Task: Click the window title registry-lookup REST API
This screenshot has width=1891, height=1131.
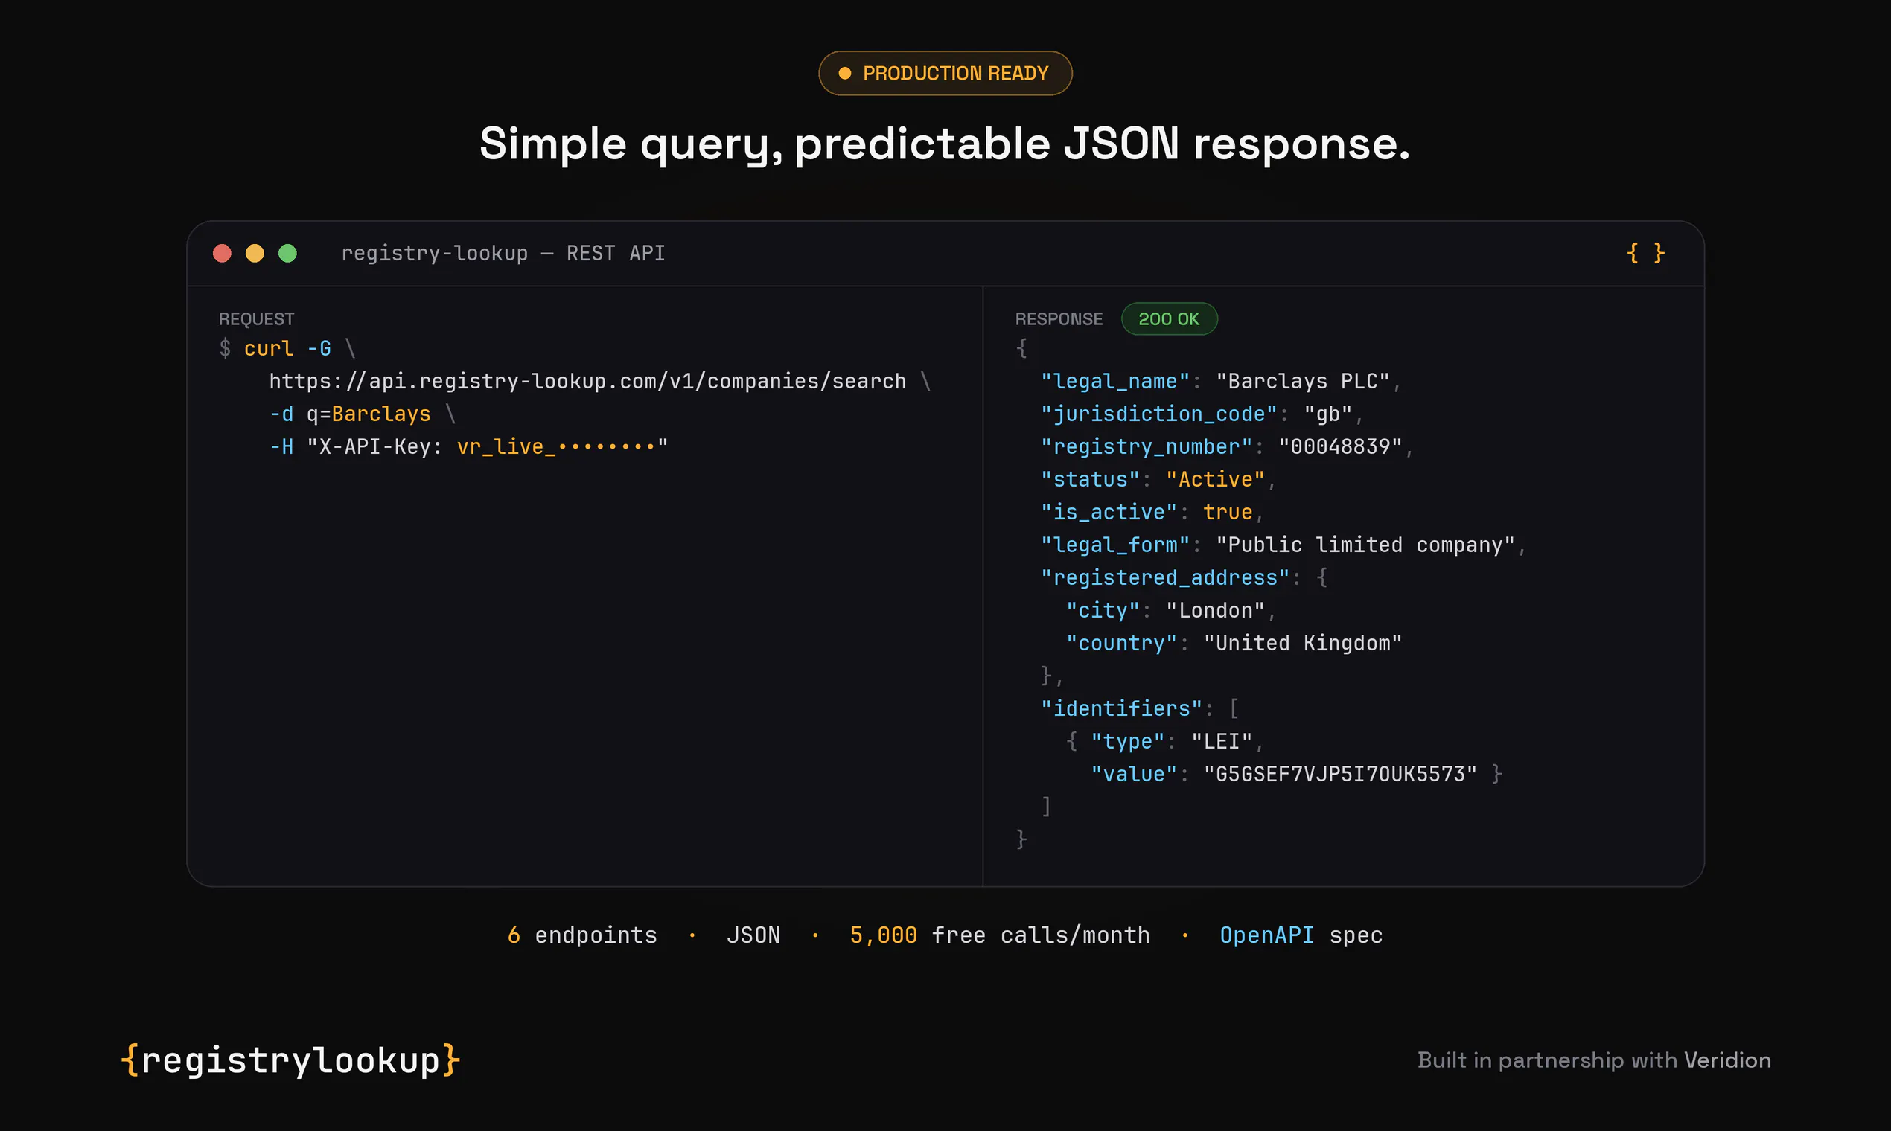Action: (x=503, y=253)
